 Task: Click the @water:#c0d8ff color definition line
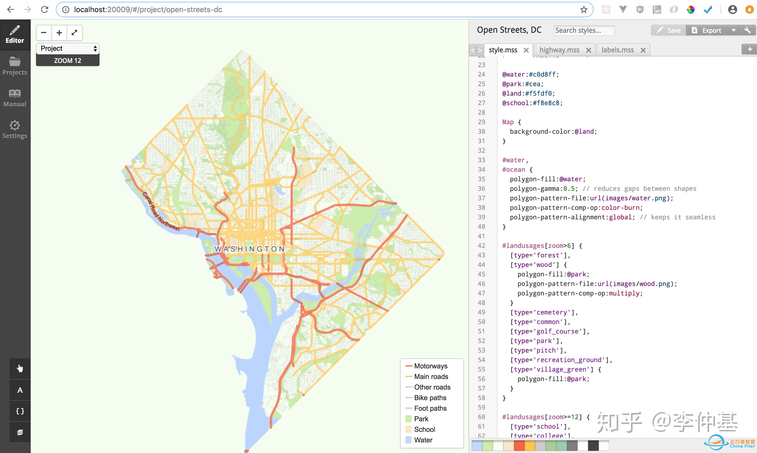[x=530, y=75]
